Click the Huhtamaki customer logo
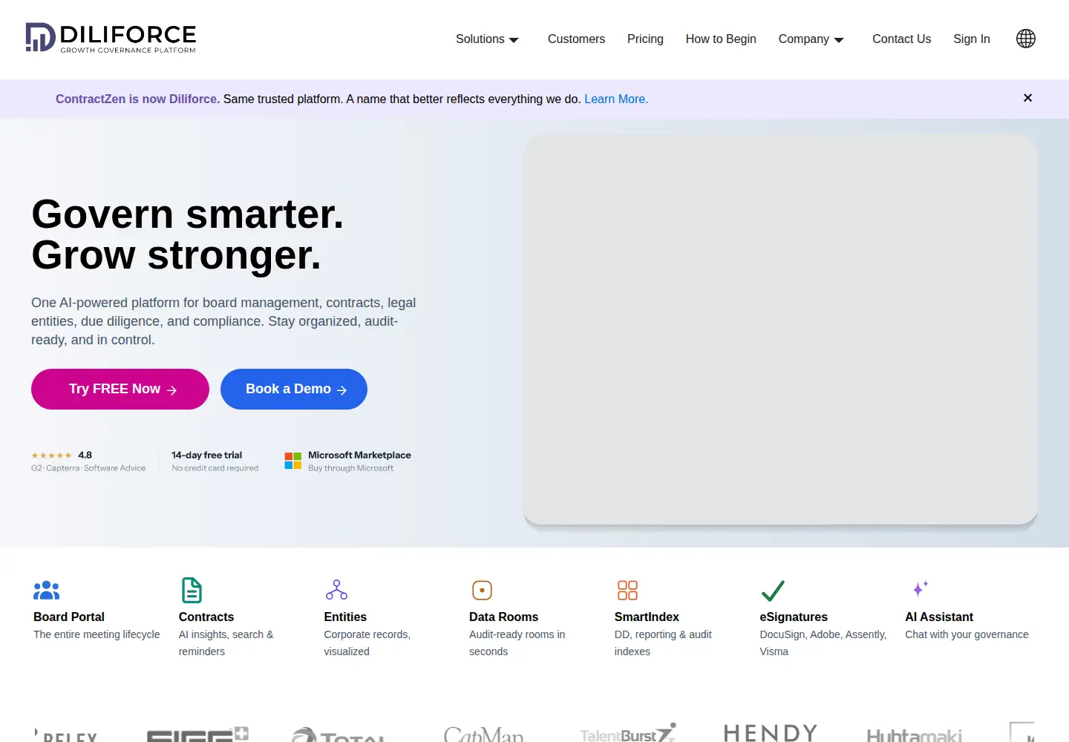This screenshot has width=1069, height=742. [914, 735]
